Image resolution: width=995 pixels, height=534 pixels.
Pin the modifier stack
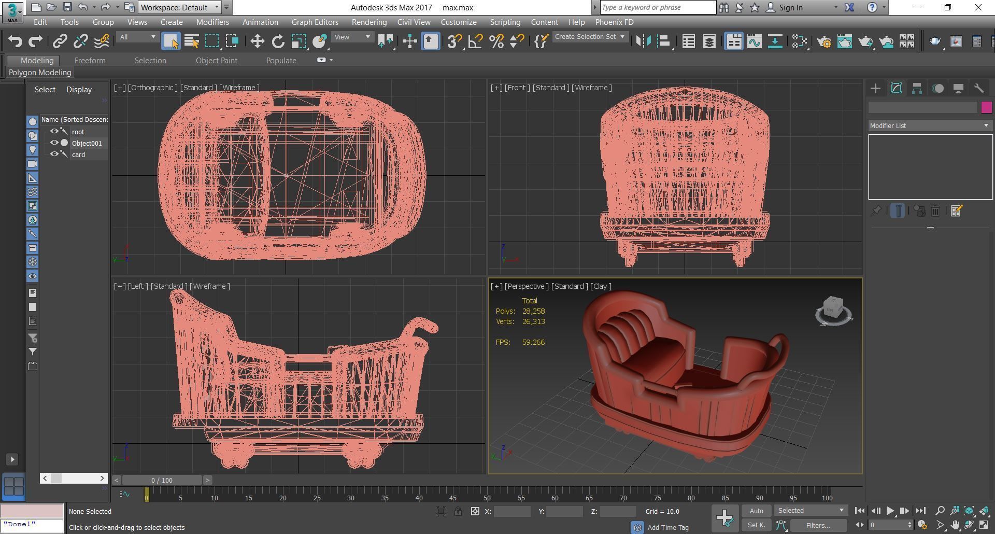[876, 210]
